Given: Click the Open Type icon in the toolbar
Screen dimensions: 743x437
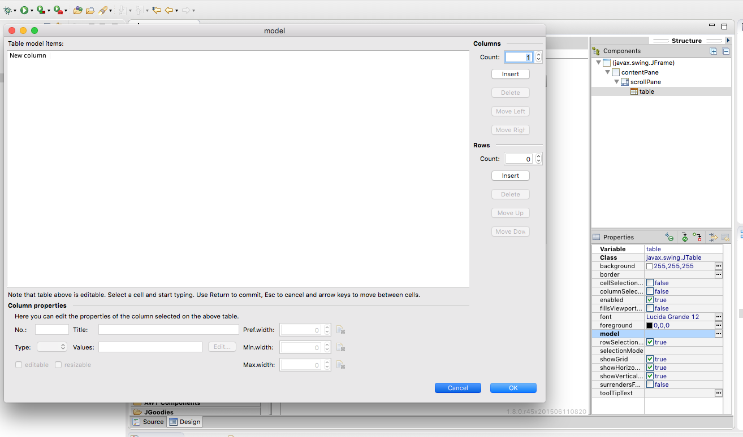Looking at the screenshot, I should (x=78, y=10).
